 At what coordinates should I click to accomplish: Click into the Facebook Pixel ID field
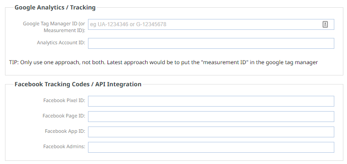(211, 101)
